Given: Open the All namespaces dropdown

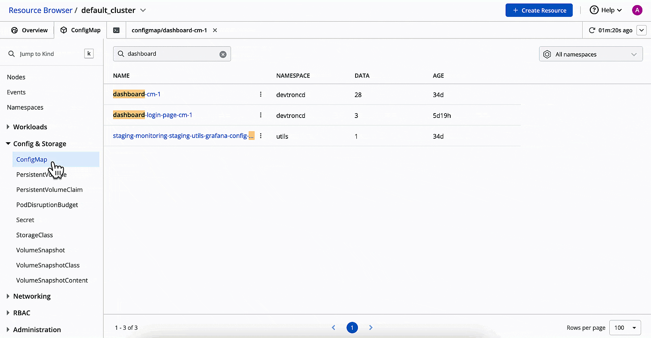Looking at the screenshot, I should click(590, 54).
